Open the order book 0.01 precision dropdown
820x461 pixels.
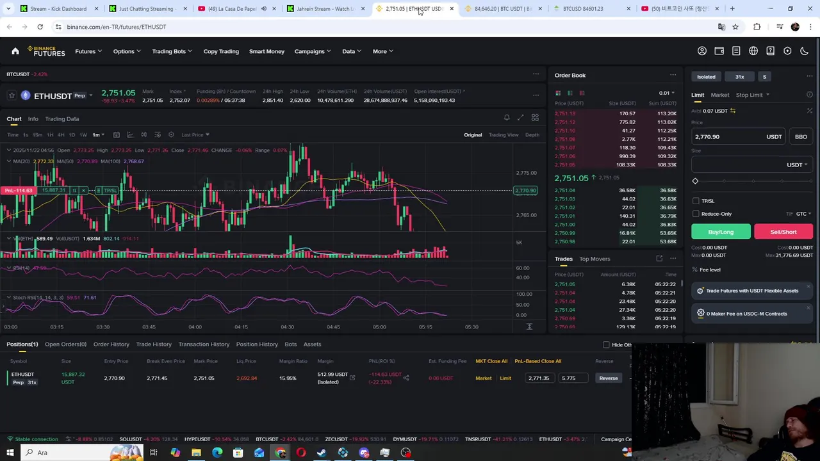click(x=667, y=93)
